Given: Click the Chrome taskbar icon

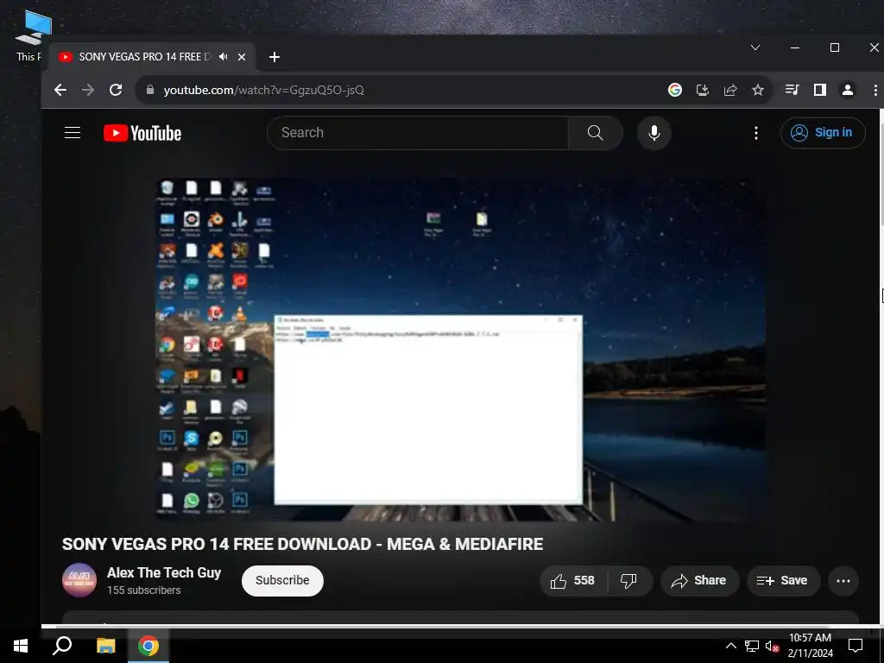Looking at the screenshot, I should click(148, 646).
